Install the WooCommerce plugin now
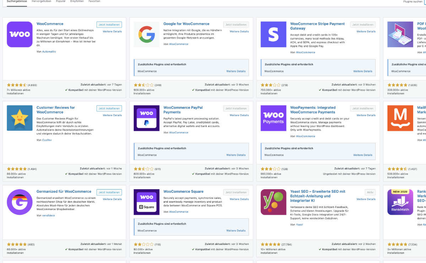The image size is (426, 263). (x=109, y=25)
